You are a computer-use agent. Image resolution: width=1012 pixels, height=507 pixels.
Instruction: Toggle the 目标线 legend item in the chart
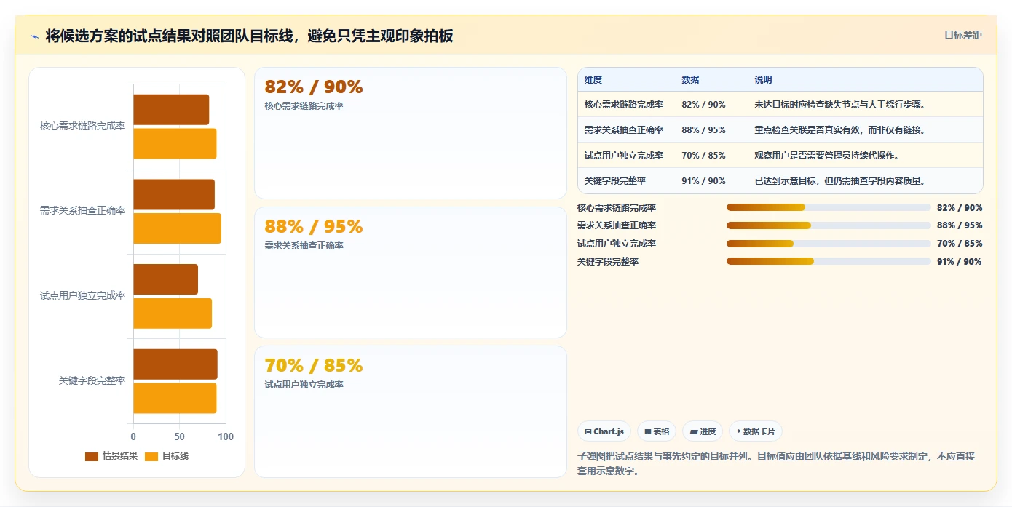(167, 456)
